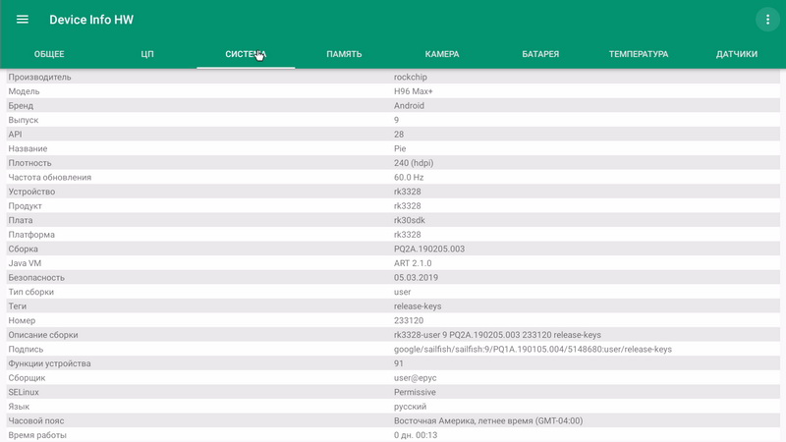Switch to the ДАТЧИКИ tab
Screen dimensions: 786x442
[737, 54]
